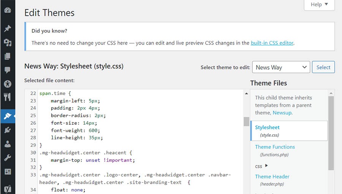
Task: Open the Newsup parent theme link
Action: pyautogui.click(x=282, y=113)
